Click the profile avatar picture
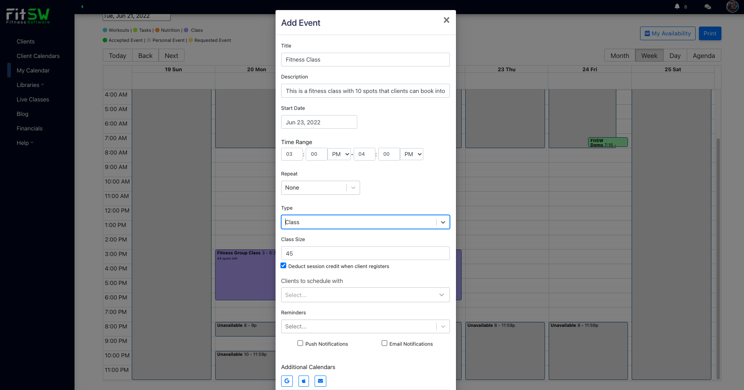744x390 pixels. click(x=732, y=6)
